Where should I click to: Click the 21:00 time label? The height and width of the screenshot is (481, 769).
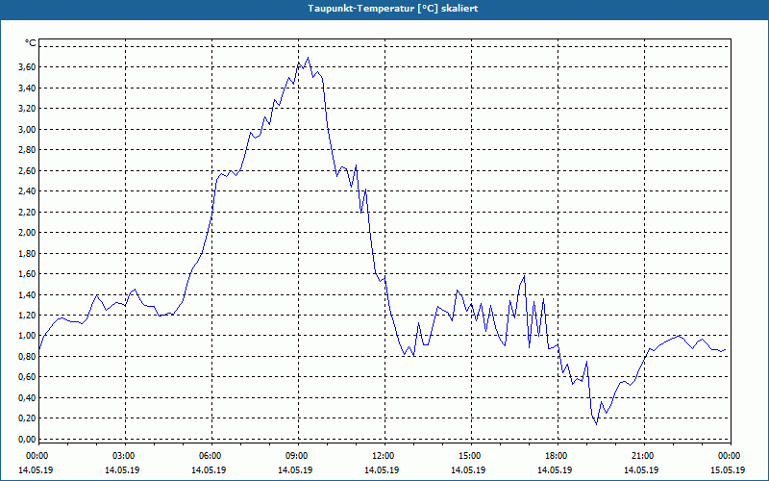(x=642, y=456)
